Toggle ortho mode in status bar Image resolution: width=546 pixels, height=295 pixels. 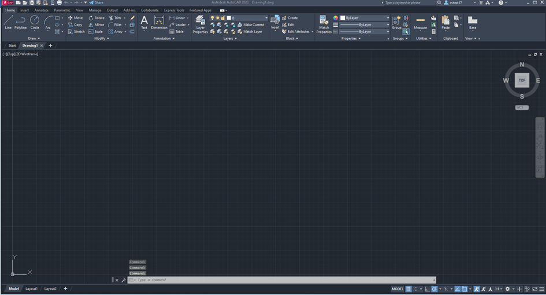point(427,289)
